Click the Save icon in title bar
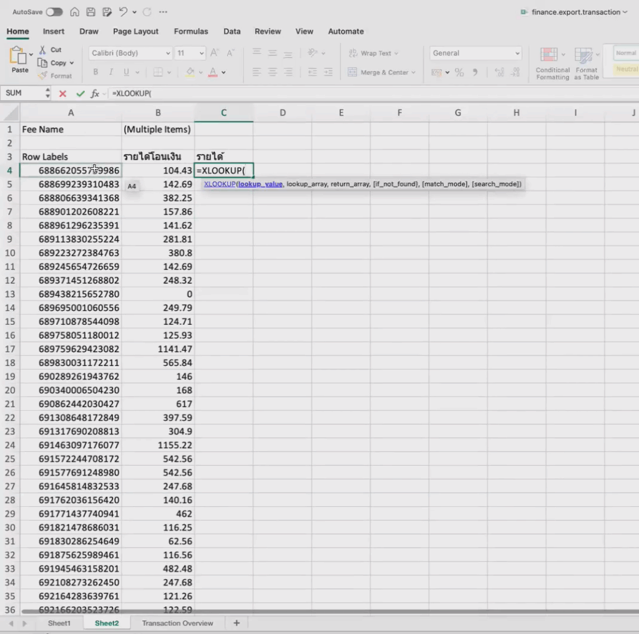 tap(90, 12)
